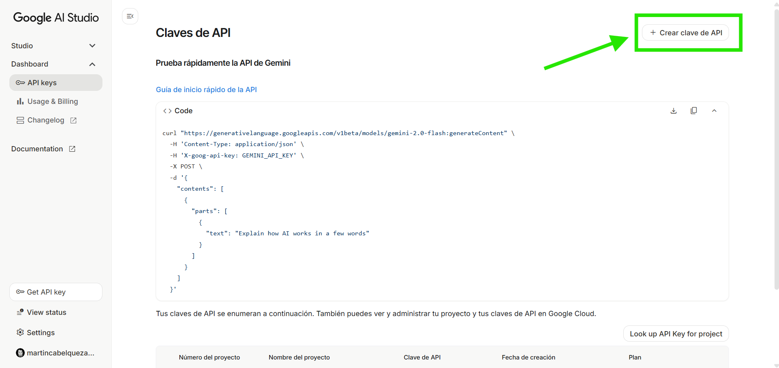Viewport: 779px width, 368px height.
Task: Click the key icon beside API keys
Action: [x=20, y=83]
